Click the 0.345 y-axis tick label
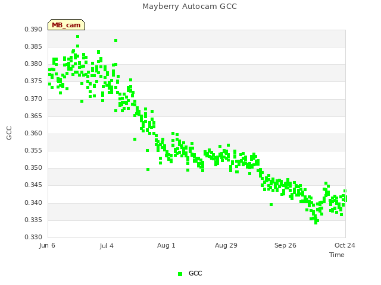Viewport: 381px width, 285px height. tap(33, 185)
